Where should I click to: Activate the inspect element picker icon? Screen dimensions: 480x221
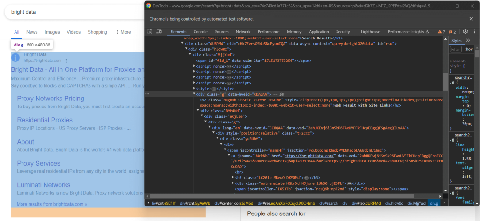click(150, 32)
